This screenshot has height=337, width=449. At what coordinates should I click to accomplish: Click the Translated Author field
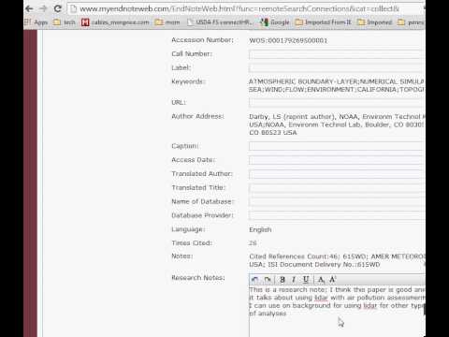[x=337, y=174]
